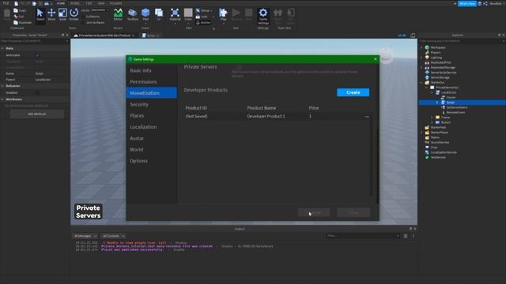506x284 pixels.
Task: Select LocalizationService in Explorer
Action: pos(444,152)
